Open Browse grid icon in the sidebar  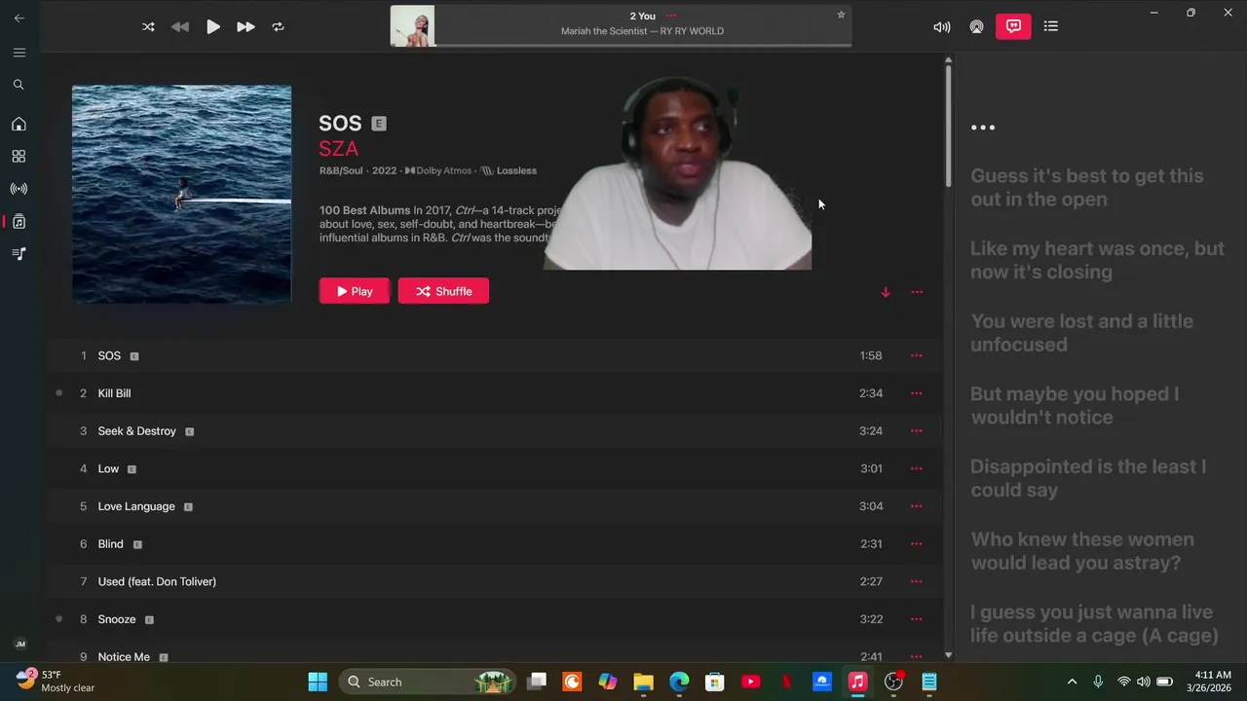point(19,156)
